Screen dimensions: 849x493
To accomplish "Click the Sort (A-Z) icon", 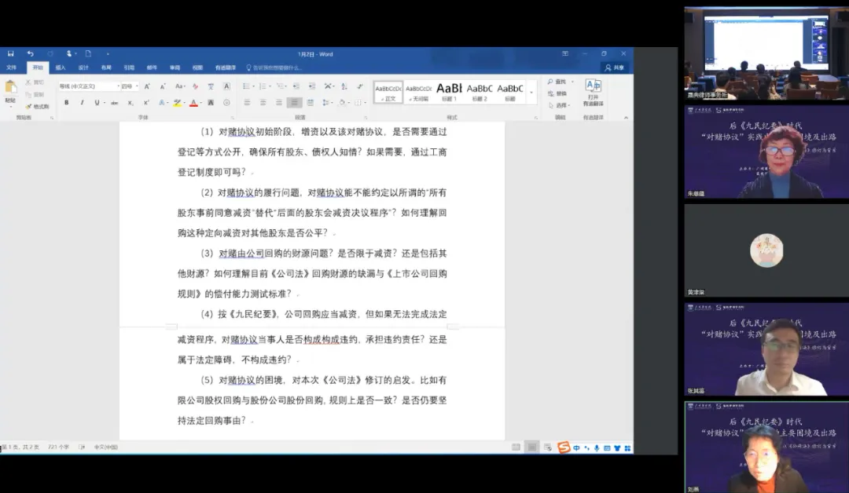I will pyautogui.click(x=344, y=86).
